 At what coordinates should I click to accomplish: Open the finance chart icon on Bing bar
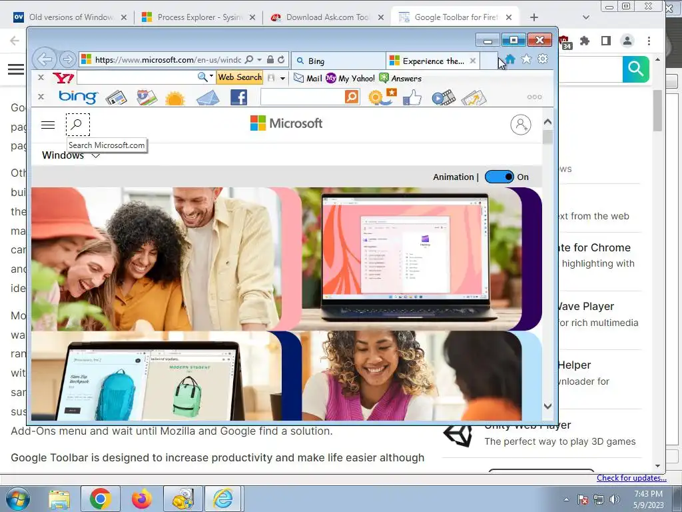pos(474,97)
